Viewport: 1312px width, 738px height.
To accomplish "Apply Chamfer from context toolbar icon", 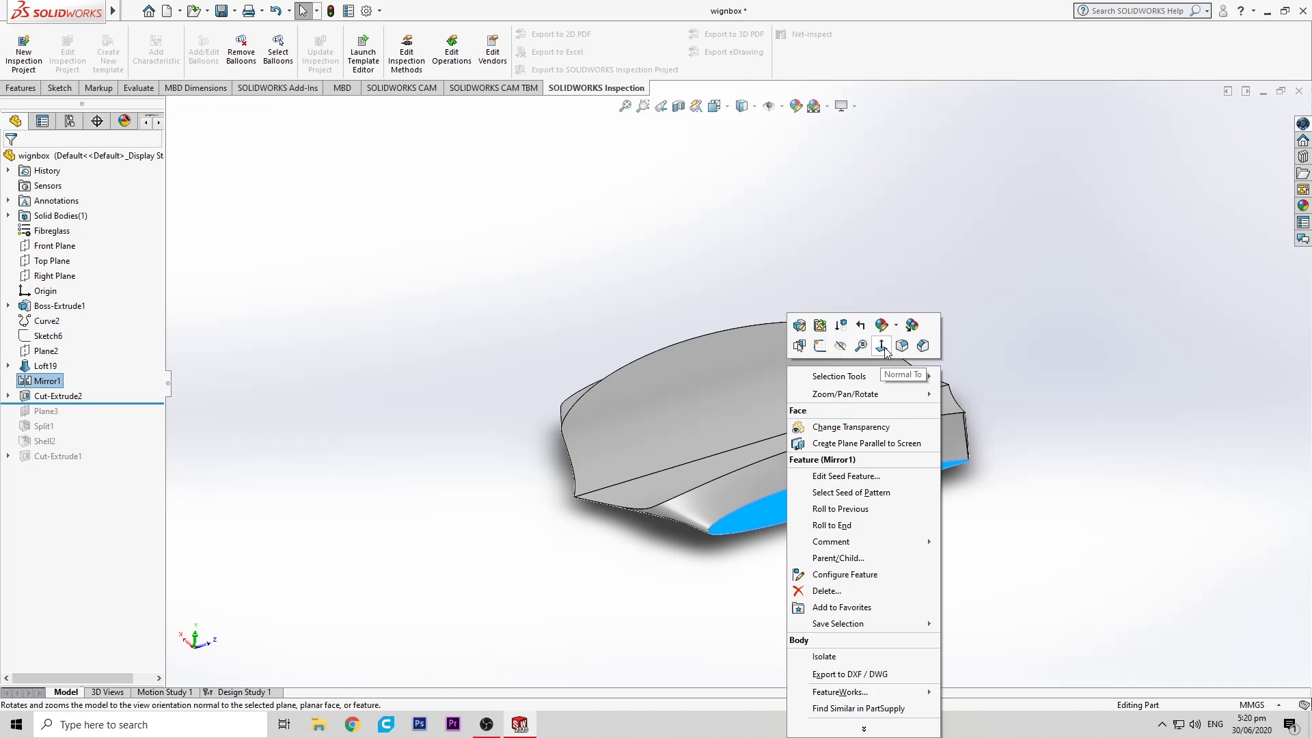I will tap(923, 346).
